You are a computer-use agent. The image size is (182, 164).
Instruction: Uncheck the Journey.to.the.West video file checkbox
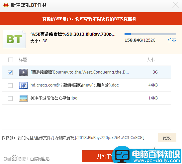10,73
